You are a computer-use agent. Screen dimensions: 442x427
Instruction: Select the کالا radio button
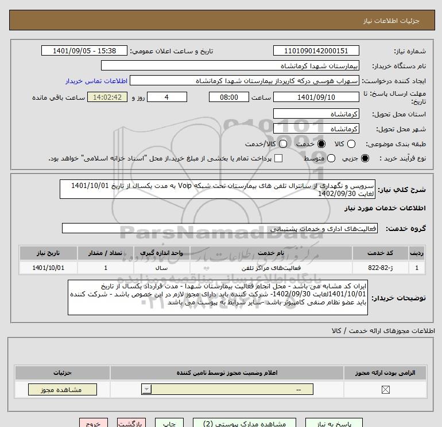pyautogui.click(x=351, y=144)
